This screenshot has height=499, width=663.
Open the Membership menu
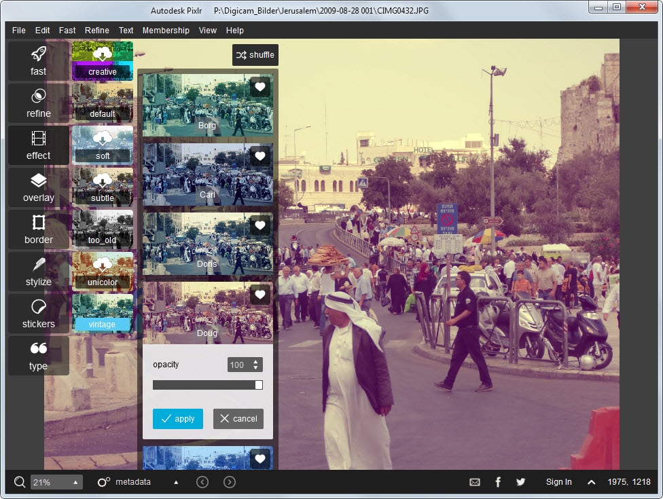(166, 31)
